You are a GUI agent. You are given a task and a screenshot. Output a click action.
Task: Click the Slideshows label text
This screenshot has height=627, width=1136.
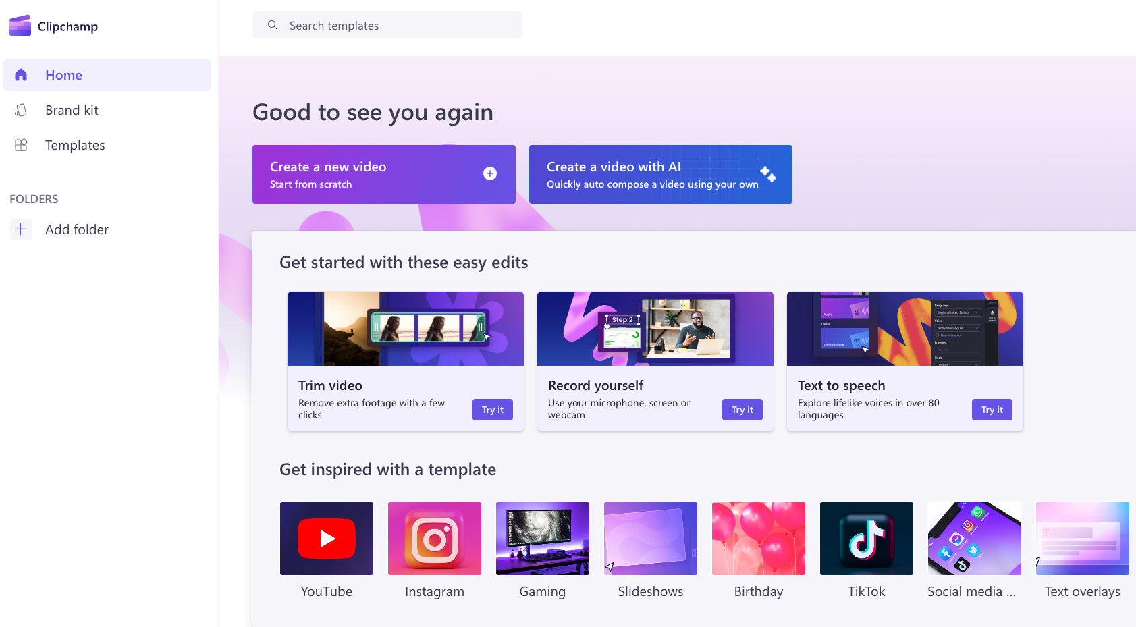click(651, 591)
